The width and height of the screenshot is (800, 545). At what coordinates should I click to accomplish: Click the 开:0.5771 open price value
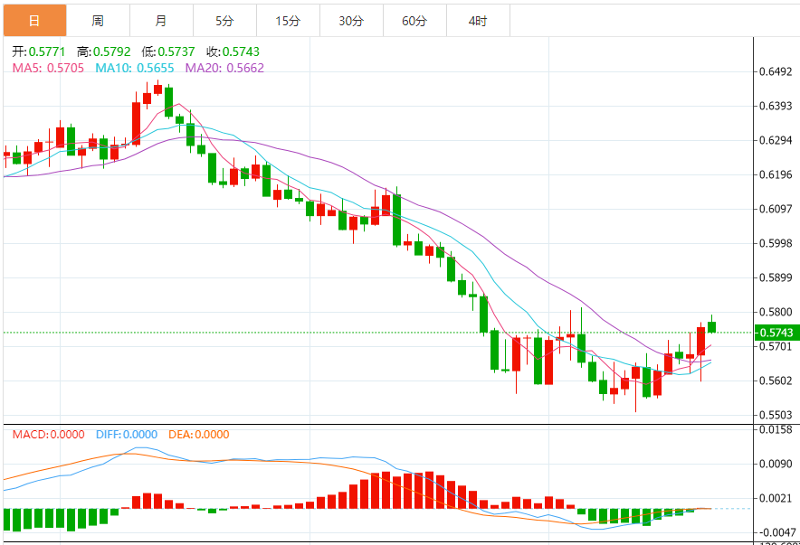(x=39, y=52)
